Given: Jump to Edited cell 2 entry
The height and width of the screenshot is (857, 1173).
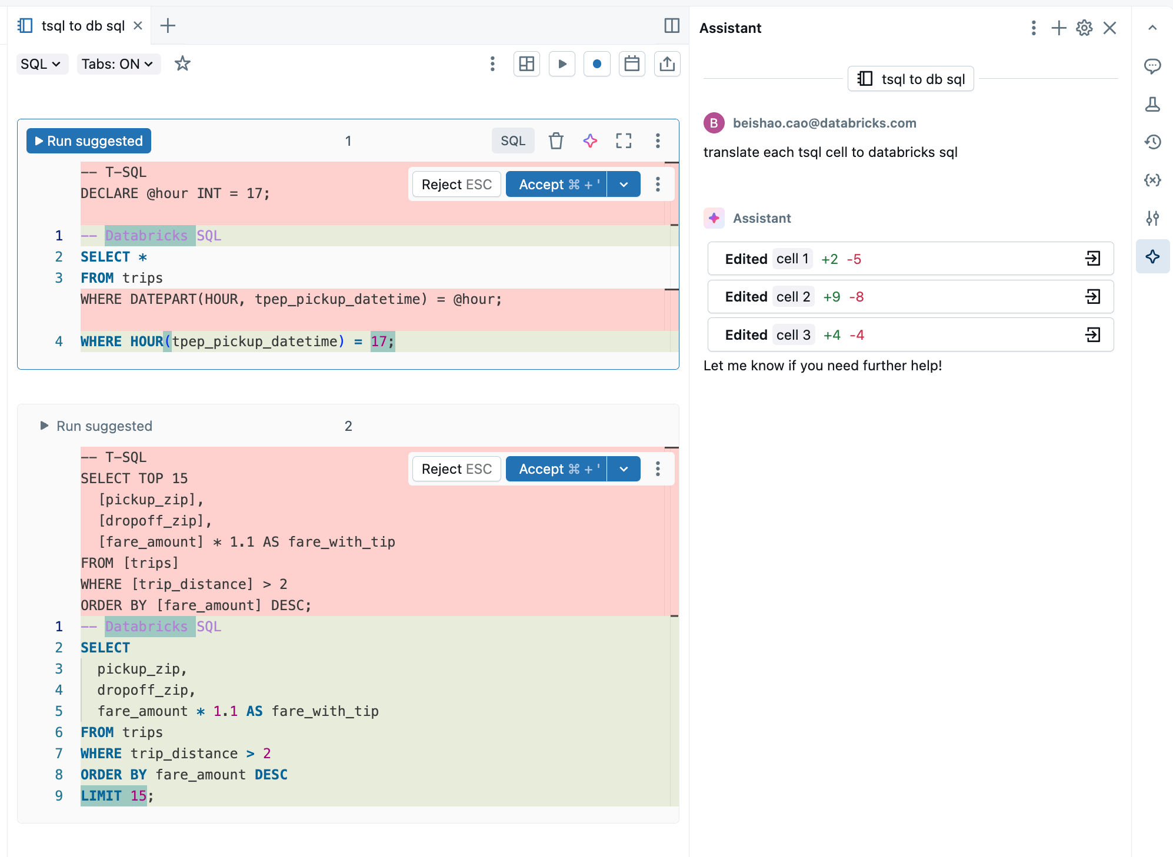Looking at the screenshot, I should pyautogui.click(x=1093, y=297).
